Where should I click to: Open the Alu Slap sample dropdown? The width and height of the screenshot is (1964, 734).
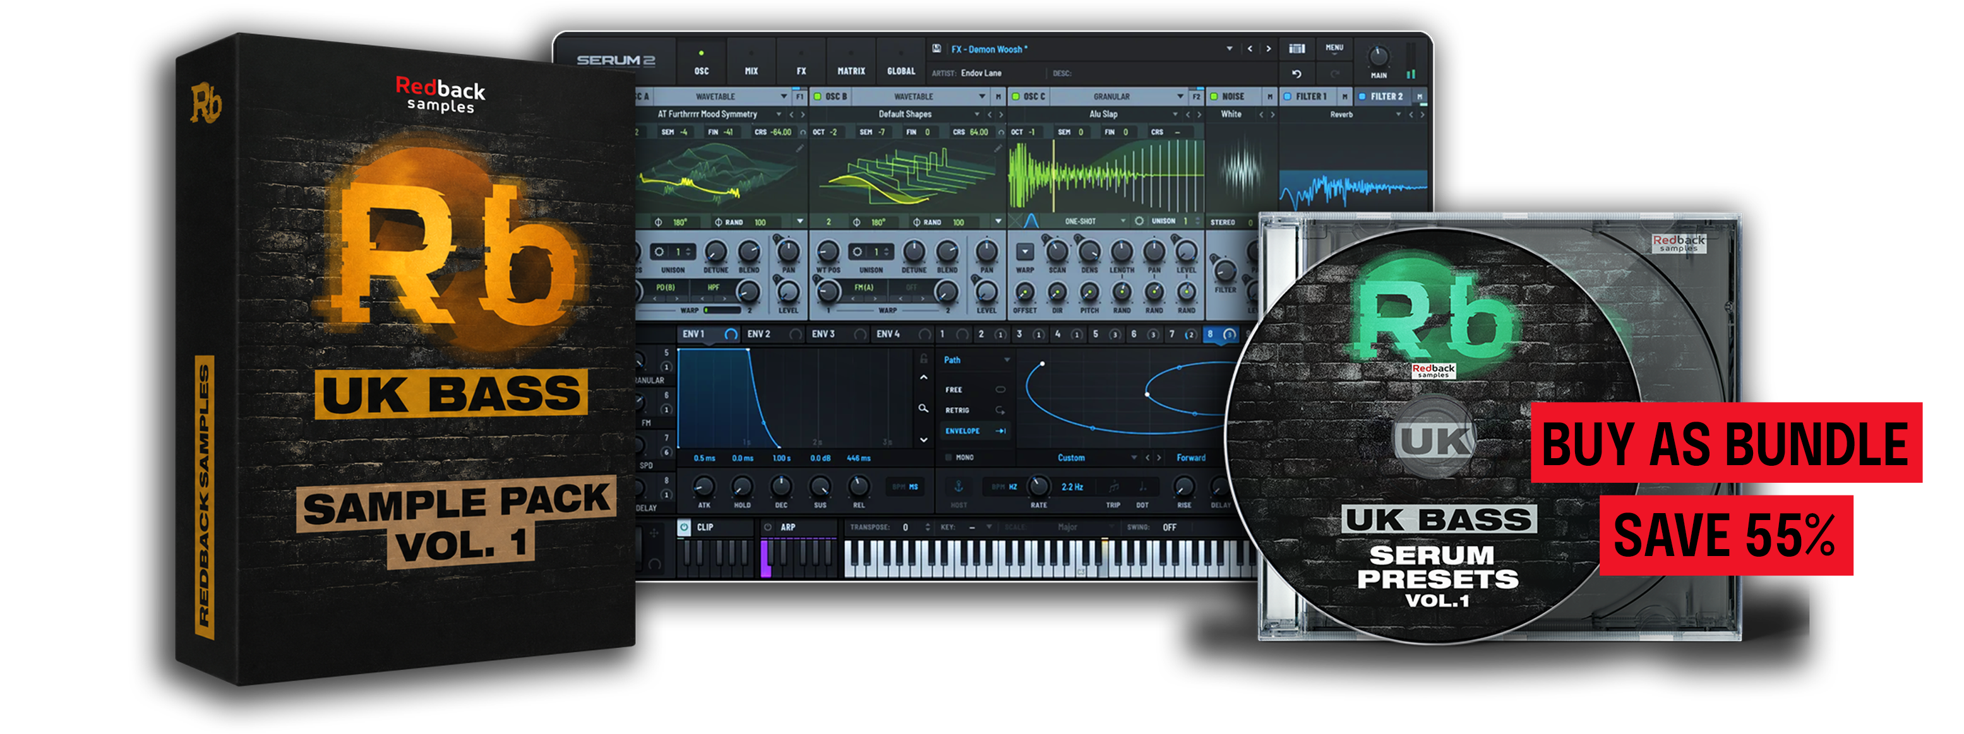coord(1175,114)
